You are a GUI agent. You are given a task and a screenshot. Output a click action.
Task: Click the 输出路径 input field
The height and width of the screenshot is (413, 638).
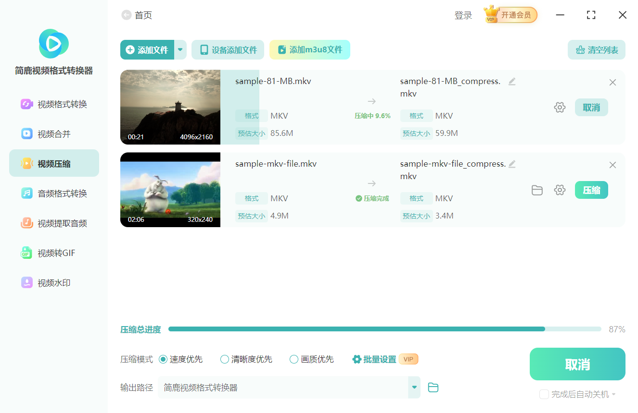pyautogui.click(x=283, y=388)
